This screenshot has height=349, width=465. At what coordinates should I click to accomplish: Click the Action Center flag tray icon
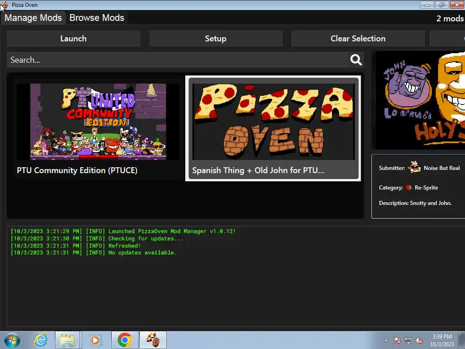(397, 340)
